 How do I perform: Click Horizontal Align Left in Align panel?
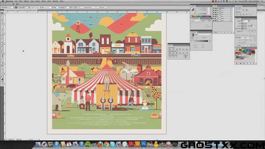tap(169, 49)
